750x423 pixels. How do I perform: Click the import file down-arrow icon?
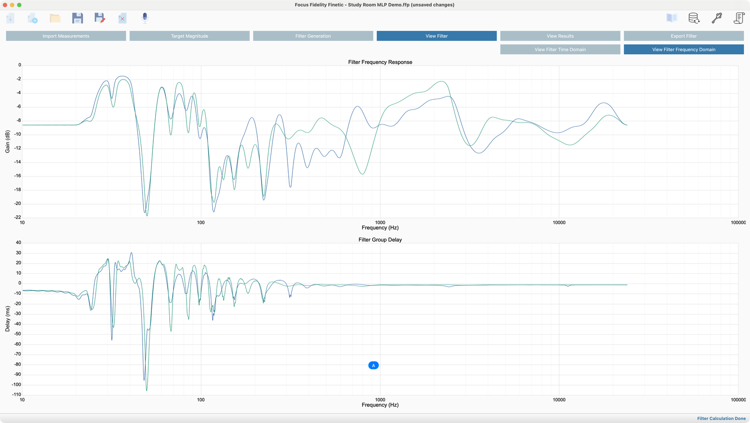click(10, 18)
